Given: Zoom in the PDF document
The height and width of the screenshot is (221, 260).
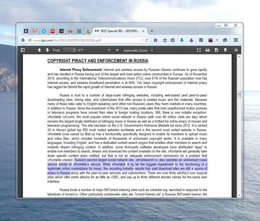Looking at the screenshot, I should [117, 50].
